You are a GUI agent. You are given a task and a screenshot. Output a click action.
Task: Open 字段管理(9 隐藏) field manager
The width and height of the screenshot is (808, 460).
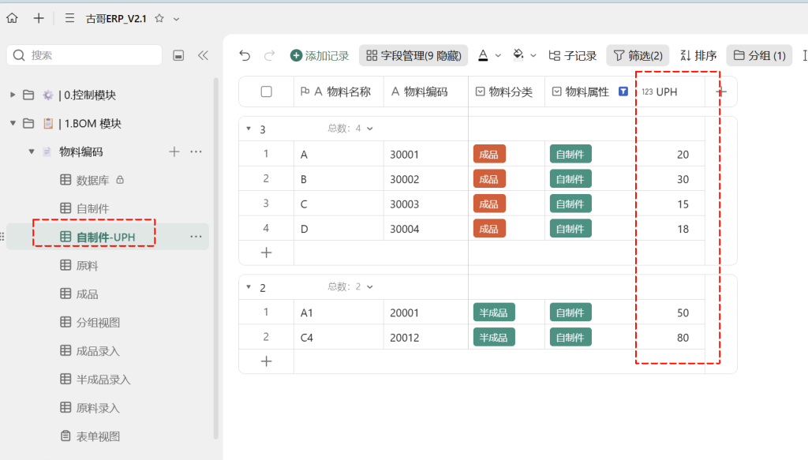413,55
